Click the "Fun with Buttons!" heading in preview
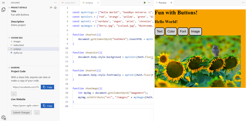This screenshot has height=121, width=246. coord(176,12)
